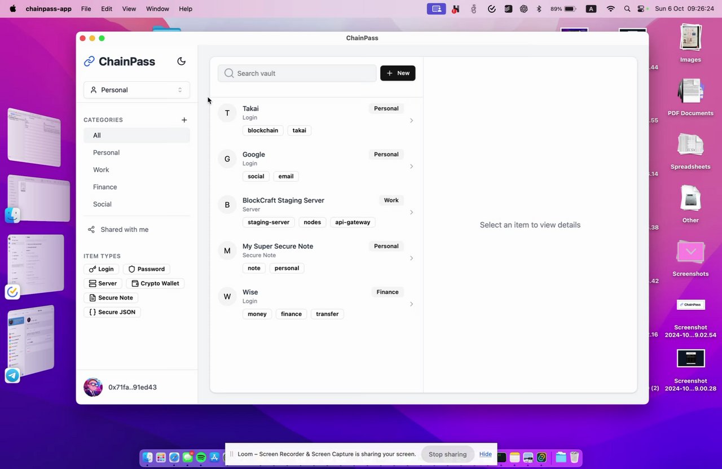Image resolution: width=722 pixels, height=469 pixels.
Task: Expand Wise row chevron
Action: pyautogui.click(x=411, y=304)
